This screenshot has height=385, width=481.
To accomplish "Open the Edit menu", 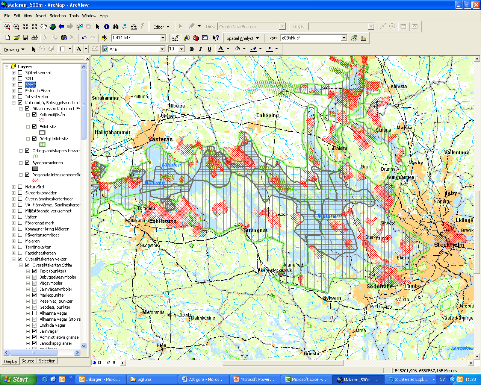I will pyautogui.click(x=17, y=16).
